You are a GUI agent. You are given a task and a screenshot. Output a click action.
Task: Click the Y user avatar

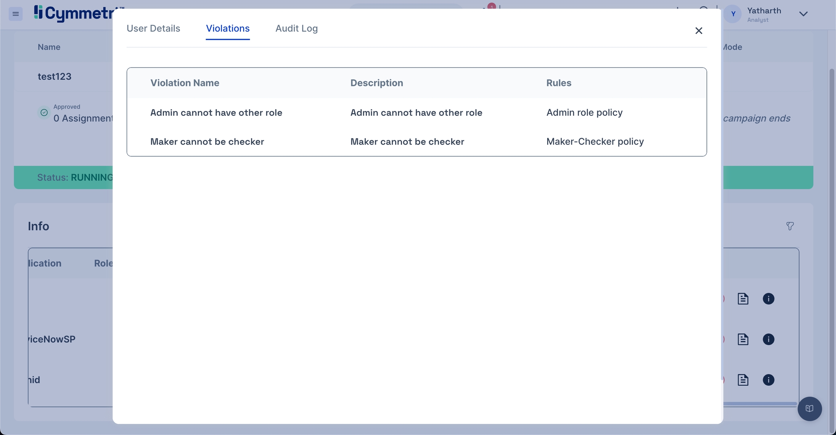click(733, 14)
